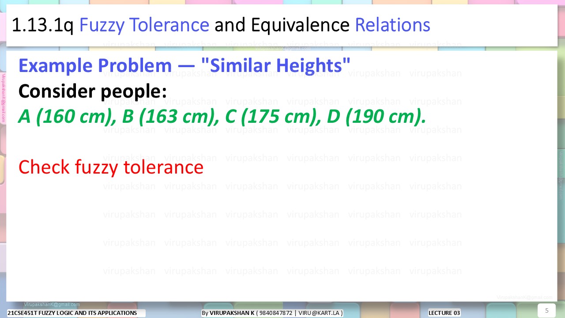Image resolution: width=565 pixels, height=318 pixels.
Task: Click the "LECTURE 03" footer label
Action: [444, 313]
